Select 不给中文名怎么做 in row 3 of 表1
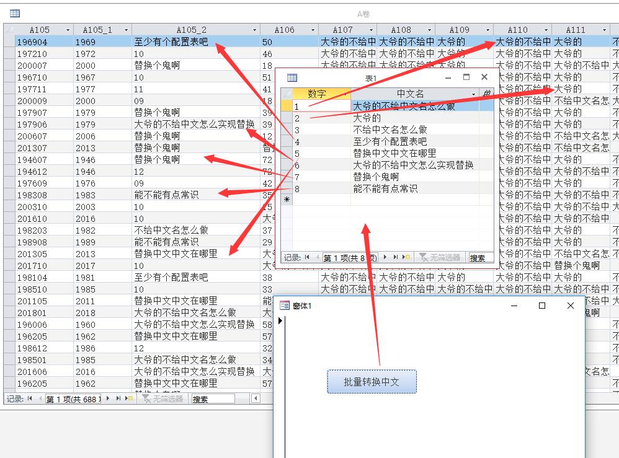Viewport: 619px width, 458px height. (415, 130)
